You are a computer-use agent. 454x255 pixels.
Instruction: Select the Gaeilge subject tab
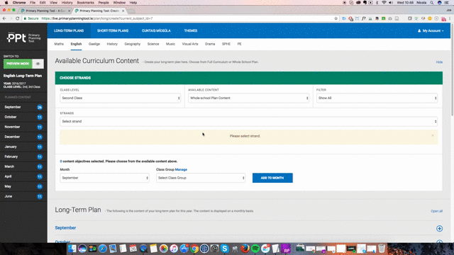click(94, 44)
